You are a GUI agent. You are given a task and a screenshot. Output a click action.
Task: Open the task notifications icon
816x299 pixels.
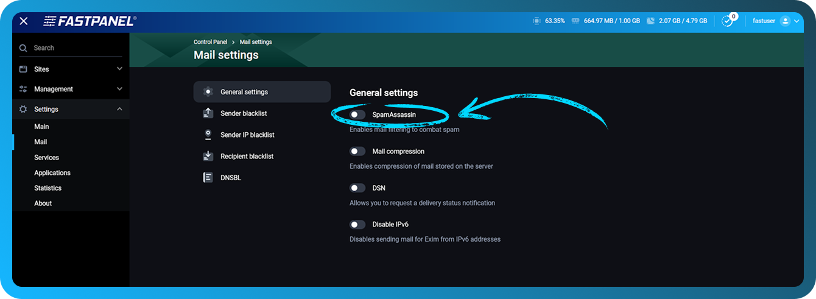(x=727, y=21)
